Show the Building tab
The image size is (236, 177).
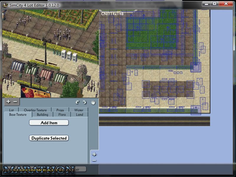pos(42,114)
